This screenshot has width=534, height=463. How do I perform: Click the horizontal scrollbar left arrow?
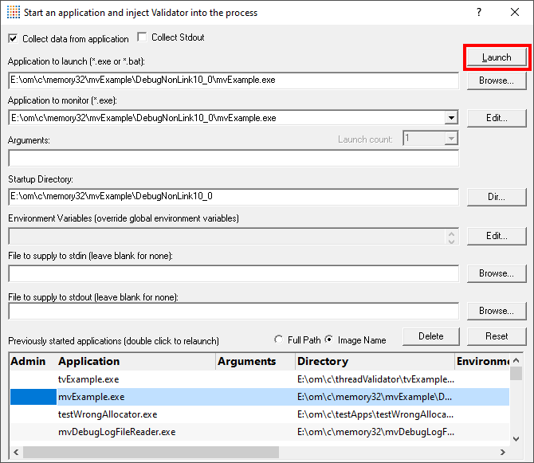16,452
